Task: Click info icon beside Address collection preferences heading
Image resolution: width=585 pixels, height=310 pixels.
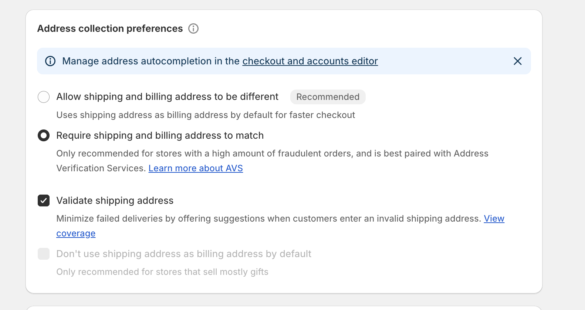Action: 193,28
